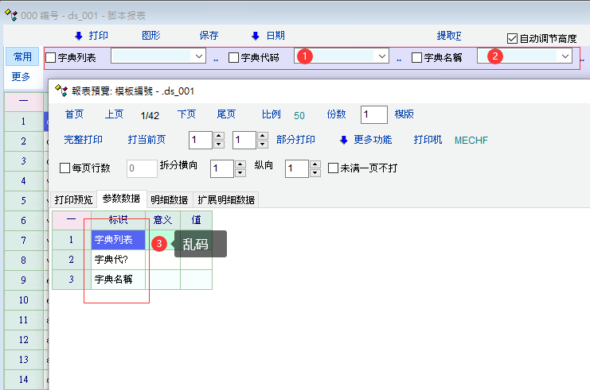The height and width of the screenshot is (390, 590).
Task: Enable the 字典列表 checkbox
Action: (x=52, y=57)
